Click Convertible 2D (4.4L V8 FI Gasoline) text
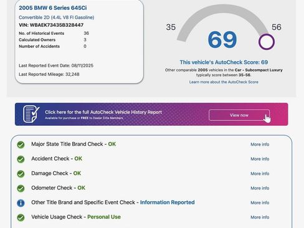The width and height of the screenshot is (304, 228). point(56,17)
